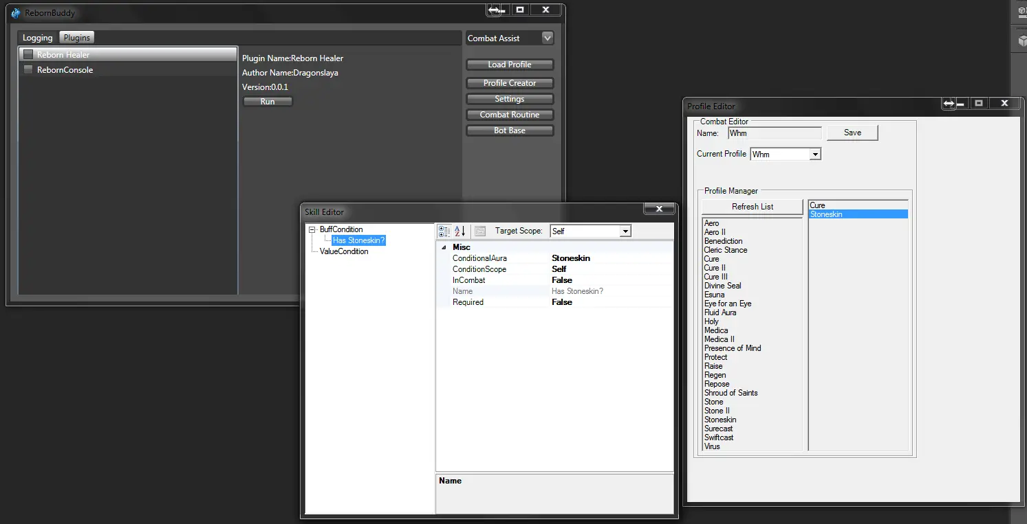Maximize the Profile Editor window
The height and width of the screenshot is (524, 1027).
978,103
